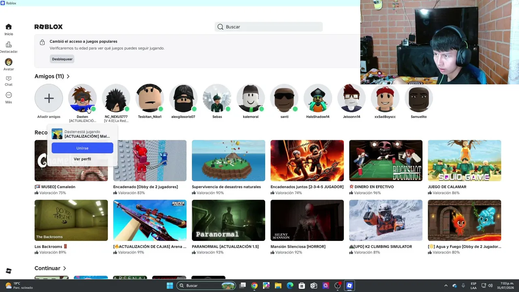The height and width of the screenshot is (292, 519).
Task: Click the taskbar Buscar search box
Action: [x=207, y=286]
